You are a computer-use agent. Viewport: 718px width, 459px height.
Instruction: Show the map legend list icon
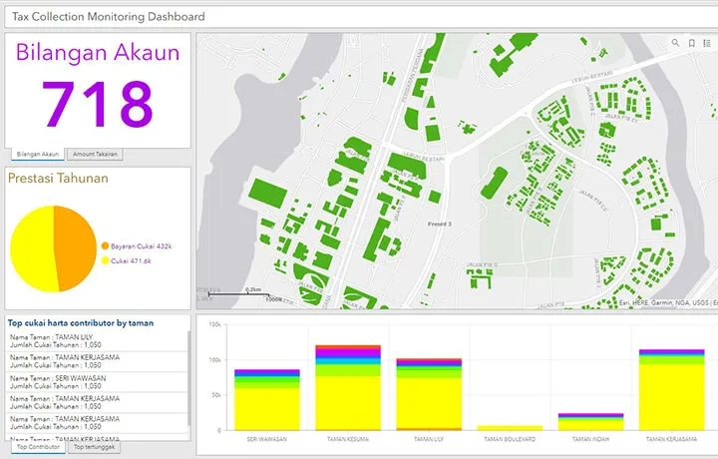click(x=707, y=43)
